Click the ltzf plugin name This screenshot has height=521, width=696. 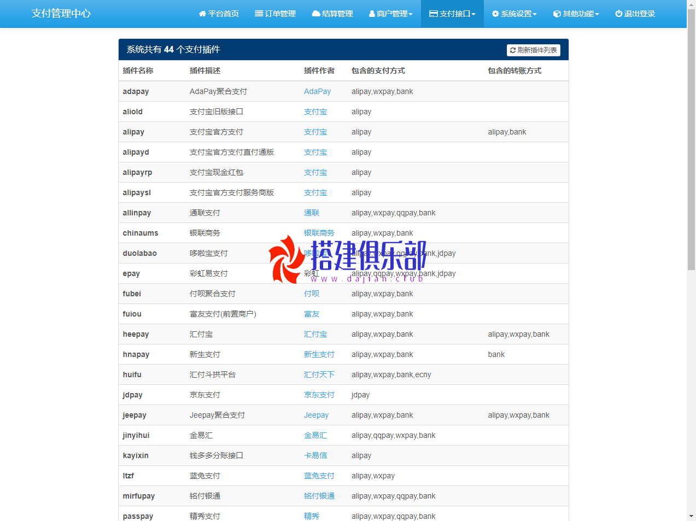point(128,476)
